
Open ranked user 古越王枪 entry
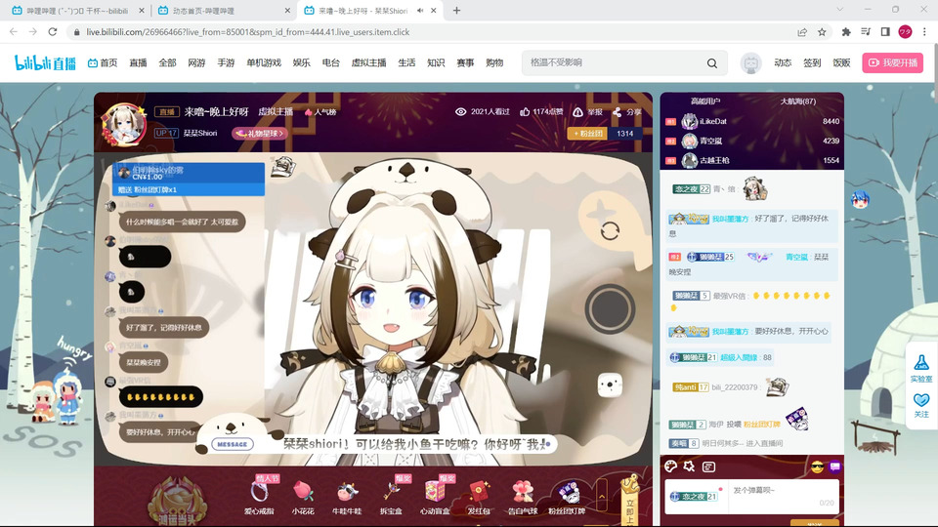[752, 160]
